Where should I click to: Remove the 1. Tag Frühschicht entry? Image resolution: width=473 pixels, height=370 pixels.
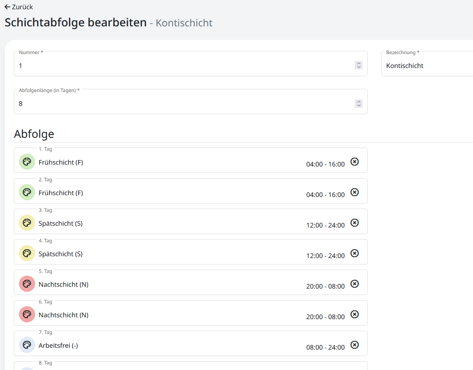pyautogui.click(x=354, y=161)
